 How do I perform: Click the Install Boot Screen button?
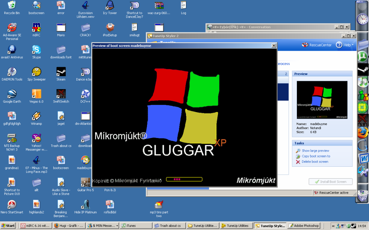331,181
